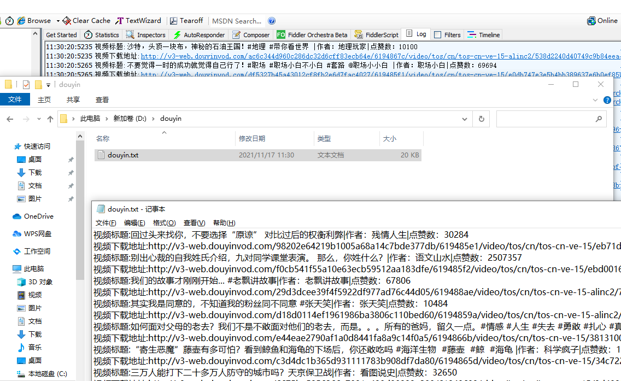The height and width of the screenshot is (381, 621).
Task: Open the Customize Quick Access Toolbar dropdown
Action: pyautogui.click(x=48, y=85)
